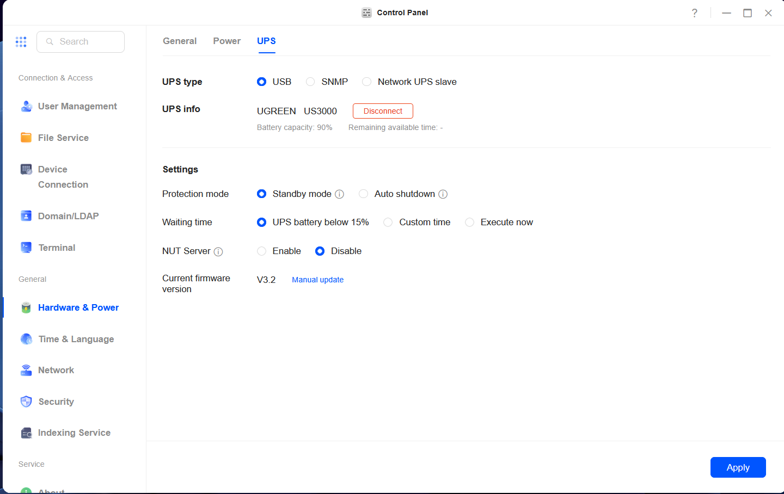Click the Manual update link
This screenshot has height=494, width=784.
pyautogui.click(x=317, y=280)
